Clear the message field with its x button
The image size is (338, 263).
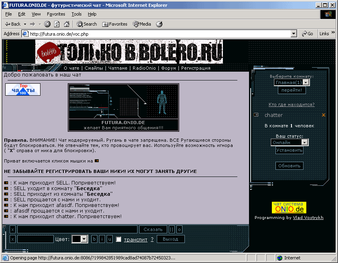pos(12,229)
